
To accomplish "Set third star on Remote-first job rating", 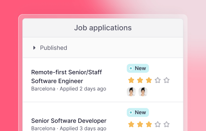I will click(x=149, y=80).
